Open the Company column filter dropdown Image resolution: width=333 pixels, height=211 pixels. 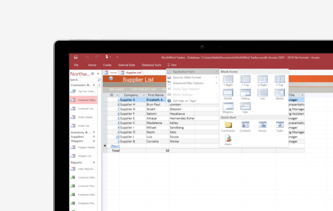point(144,95)
